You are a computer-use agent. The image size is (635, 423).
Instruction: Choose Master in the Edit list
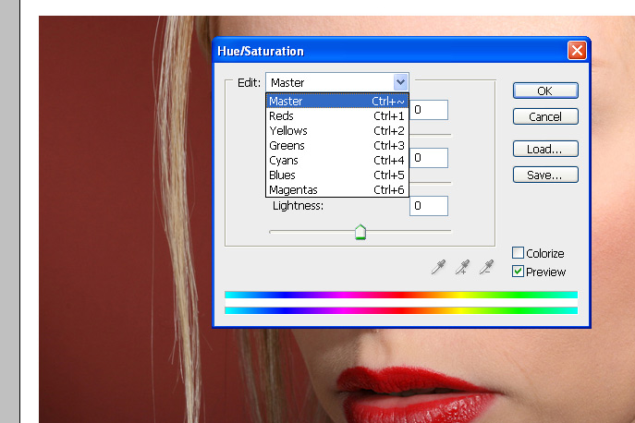(337, 101)
